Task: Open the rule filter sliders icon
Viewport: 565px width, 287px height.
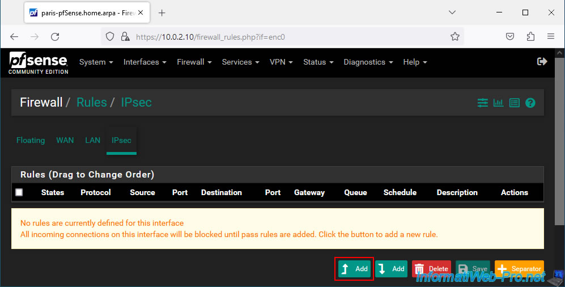Action: coord(482,103)
